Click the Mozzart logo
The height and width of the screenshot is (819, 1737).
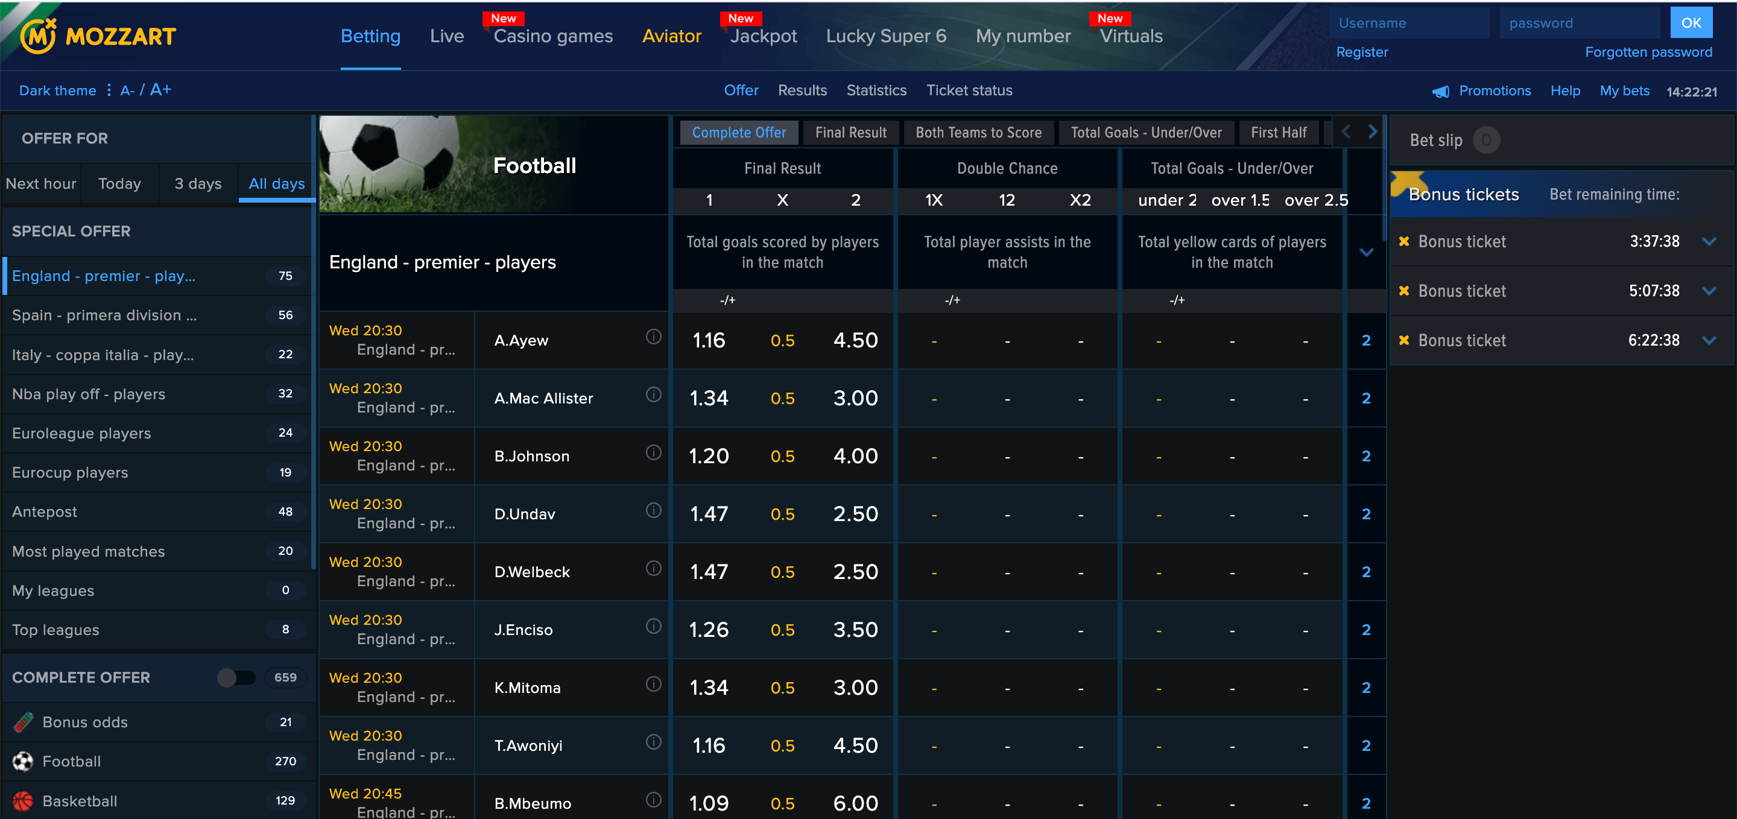coord(98,36)
